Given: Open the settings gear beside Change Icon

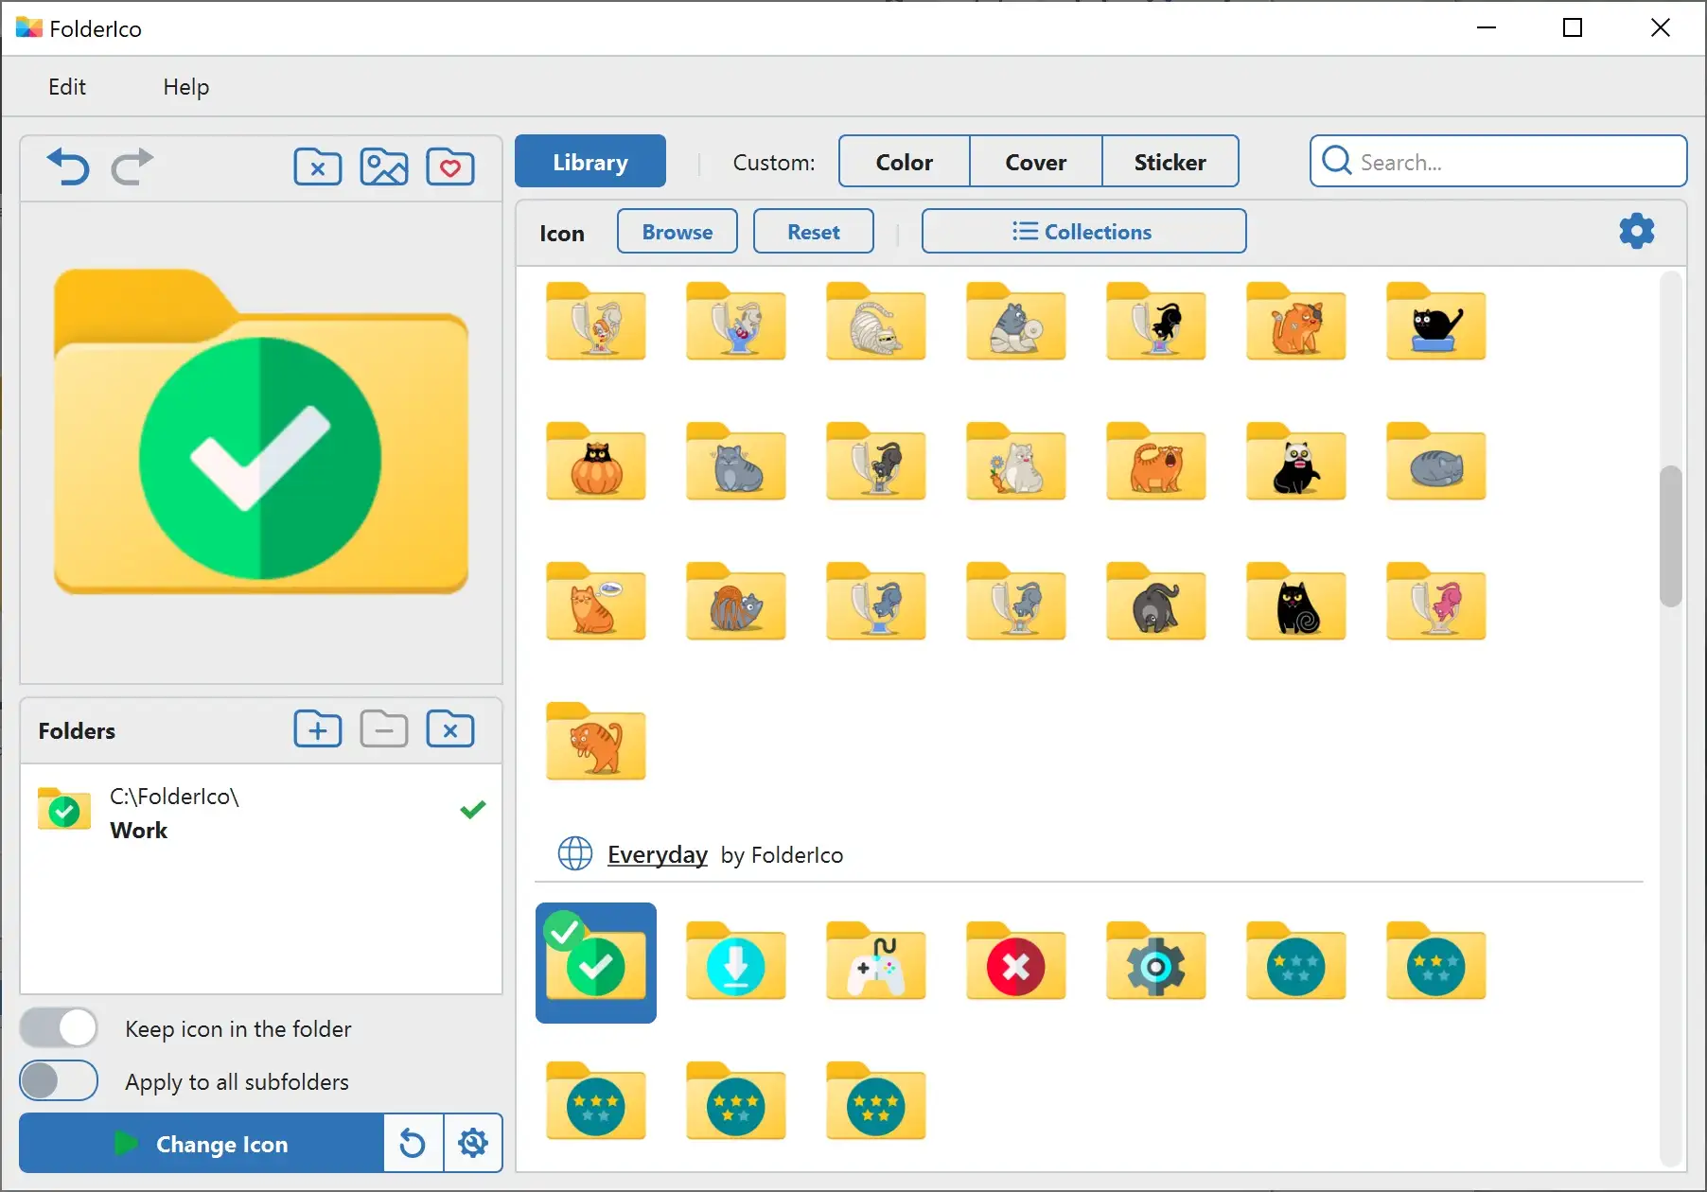Looking at the screenshot, I should click(x=473, y=1144).
